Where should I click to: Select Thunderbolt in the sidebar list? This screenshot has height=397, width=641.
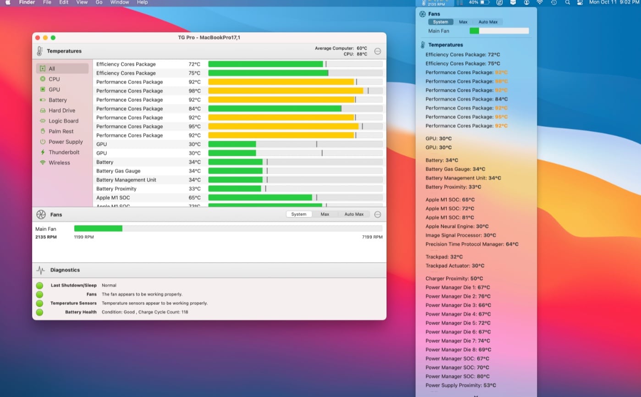tap(64, 152)
